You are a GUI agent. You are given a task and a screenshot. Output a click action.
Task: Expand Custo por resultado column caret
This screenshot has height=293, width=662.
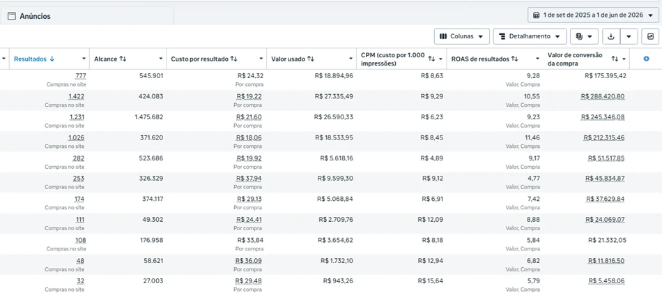click(261, 59)
